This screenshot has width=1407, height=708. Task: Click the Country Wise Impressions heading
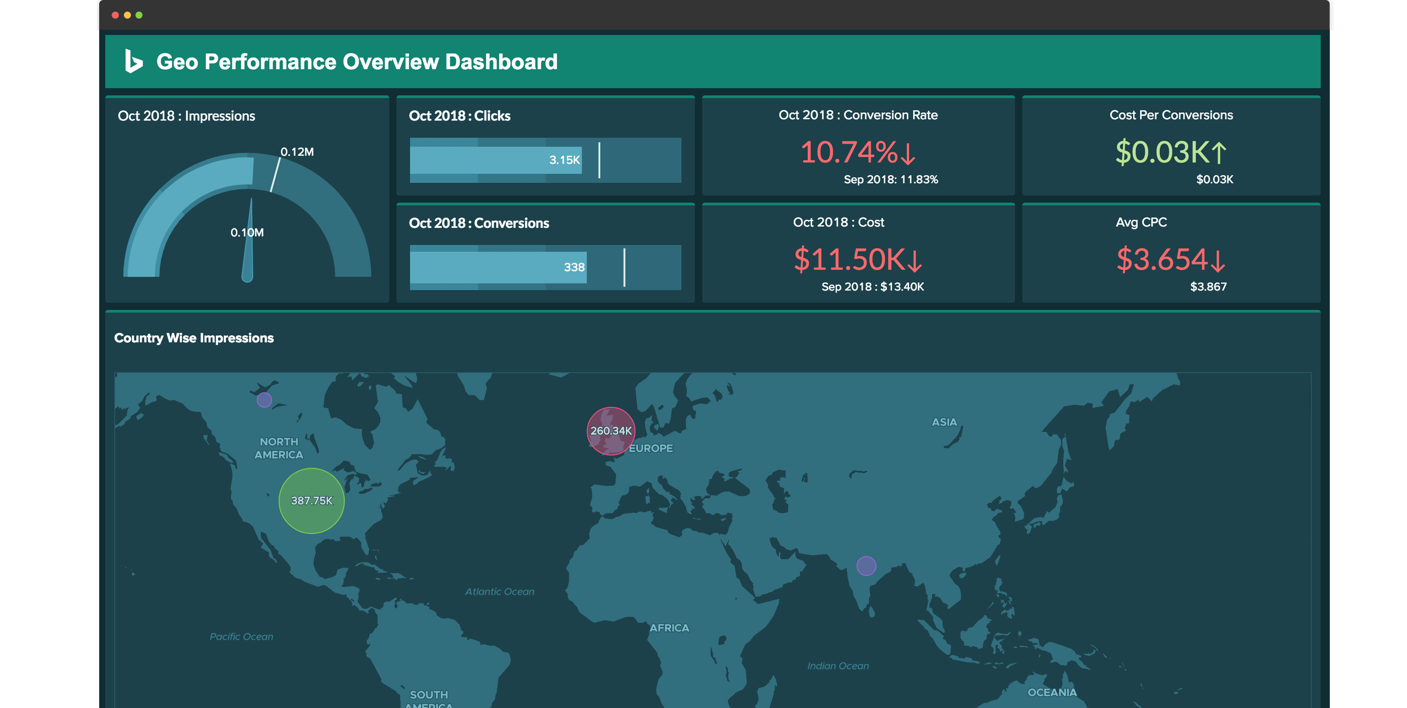click(194, 338)
